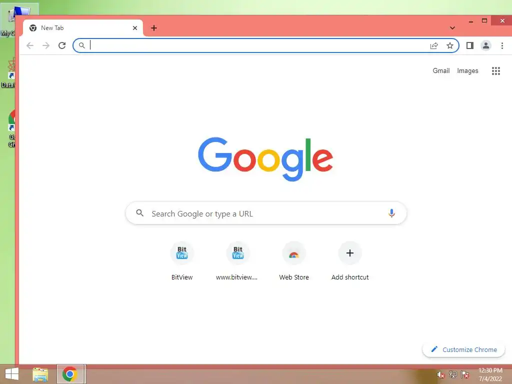Open the side panel icon

[x=470, y=45]
